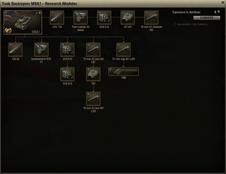Viewport: 226px width, 174px height.
Task: Research the SCR 610 radio
Action: [x=67, y=50]
